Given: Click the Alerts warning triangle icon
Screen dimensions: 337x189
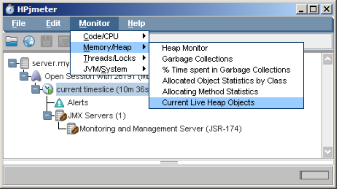Looking at the screenshot, I should (x=59, y=102).
